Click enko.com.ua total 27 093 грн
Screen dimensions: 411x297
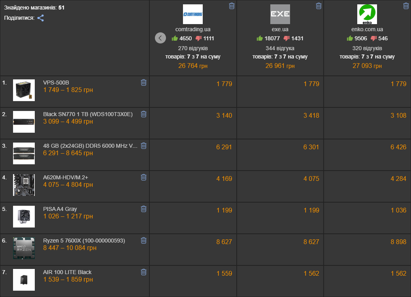[367, 66]
